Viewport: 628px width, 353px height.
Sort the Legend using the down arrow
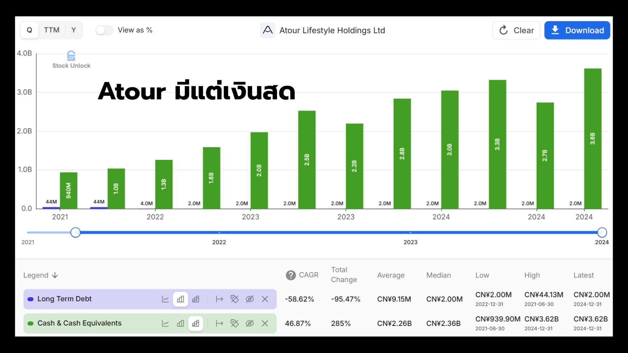pos(55,275)
